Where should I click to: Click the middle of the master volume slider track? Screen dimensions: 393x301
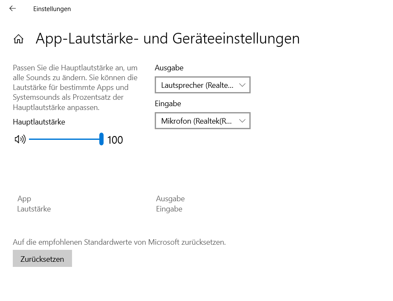coord(65,139)
